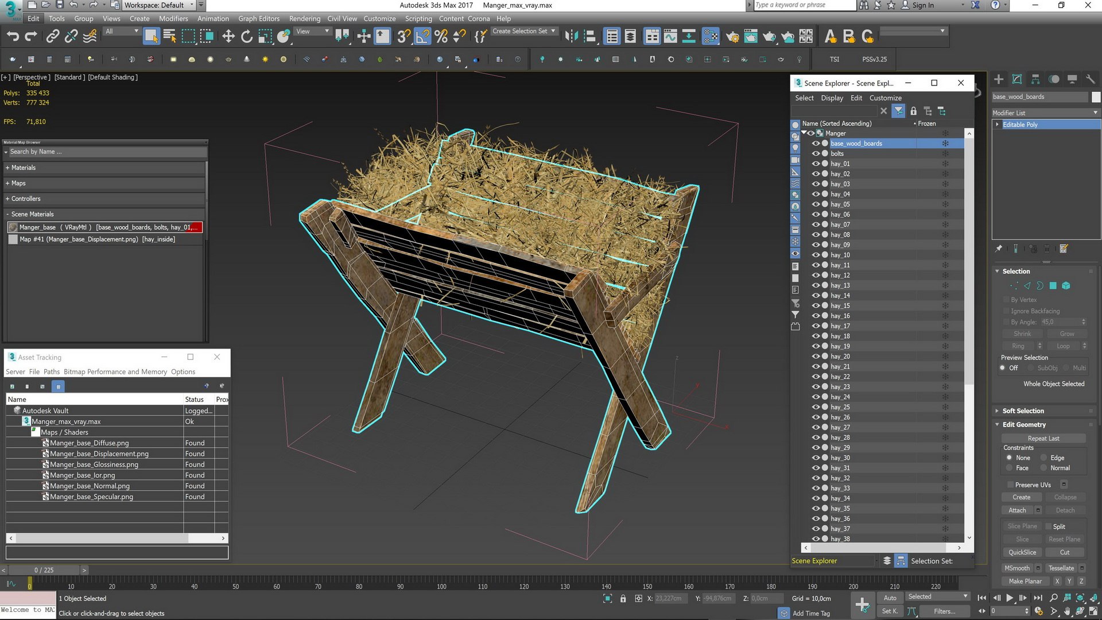Open the Hierarchy command panel
This screenshot has height=620, width=1102.
[x=1035, y=79]
